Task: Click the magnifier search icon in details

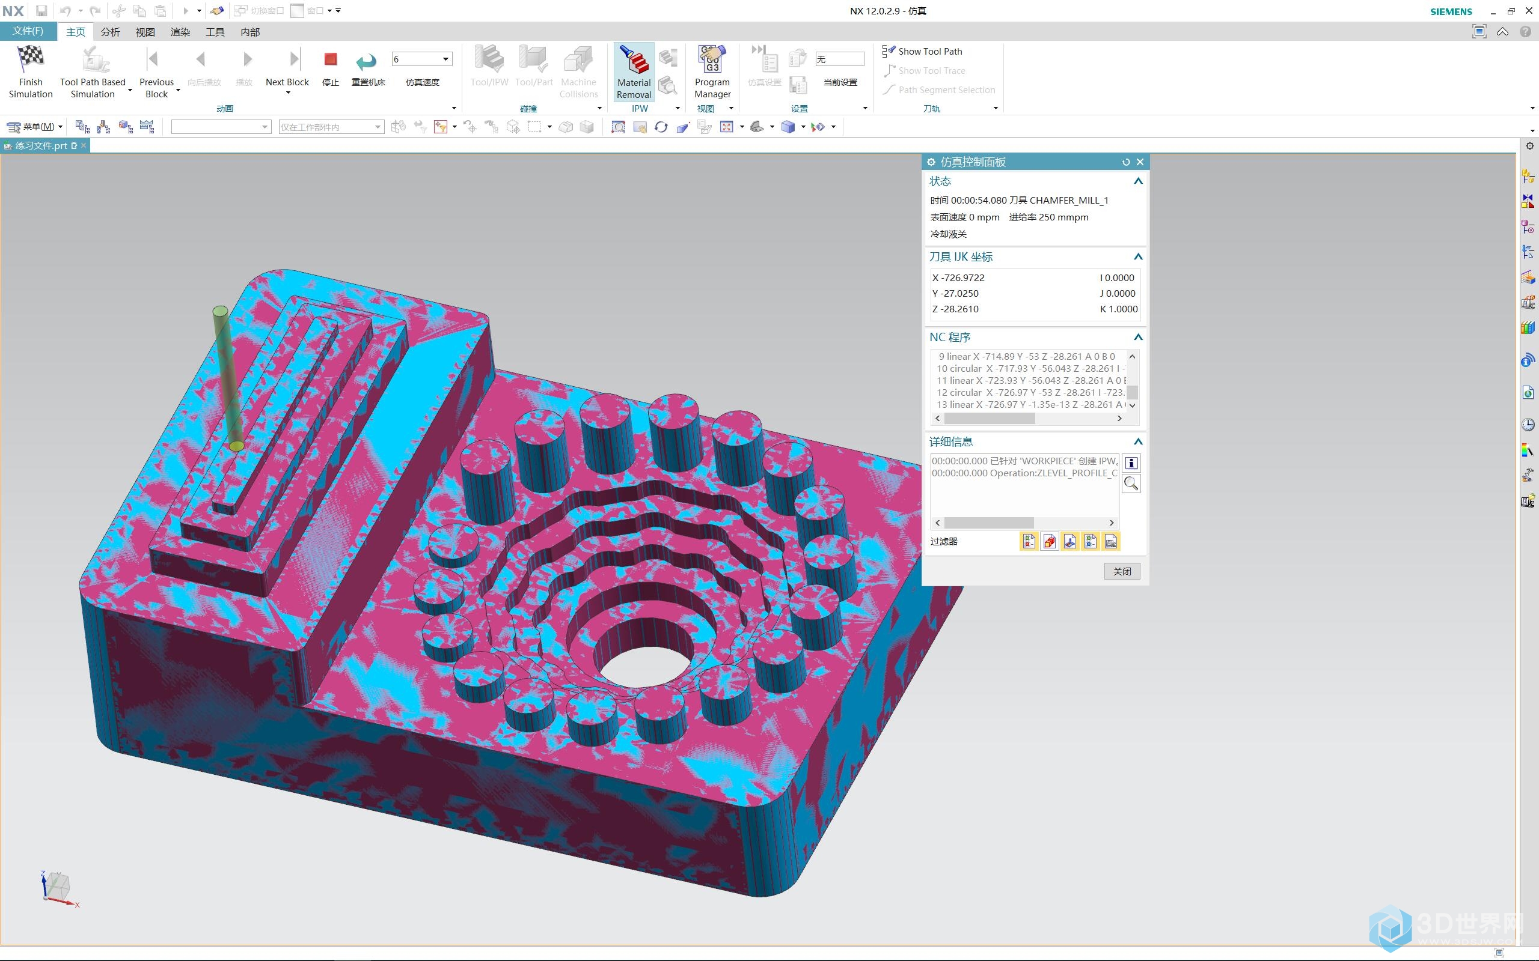Action: pos(1131,484)
